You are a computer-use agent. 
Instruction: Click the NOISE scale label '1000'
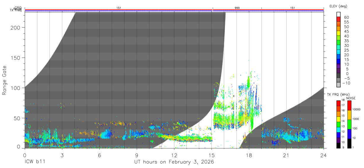pyautogui.click(x=356, y=119)
